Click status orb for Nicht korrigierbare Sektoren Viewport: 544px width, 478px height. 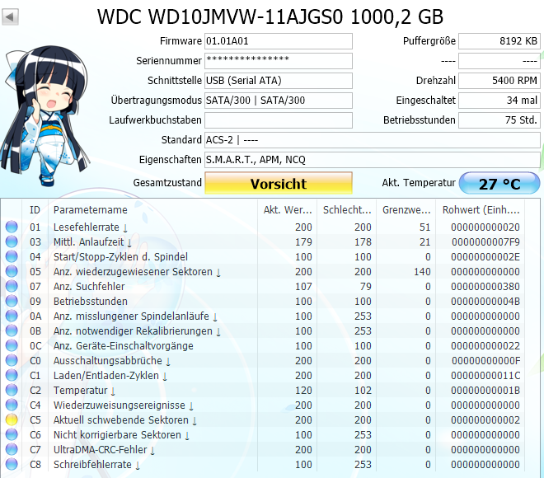[x=12, y=434]
